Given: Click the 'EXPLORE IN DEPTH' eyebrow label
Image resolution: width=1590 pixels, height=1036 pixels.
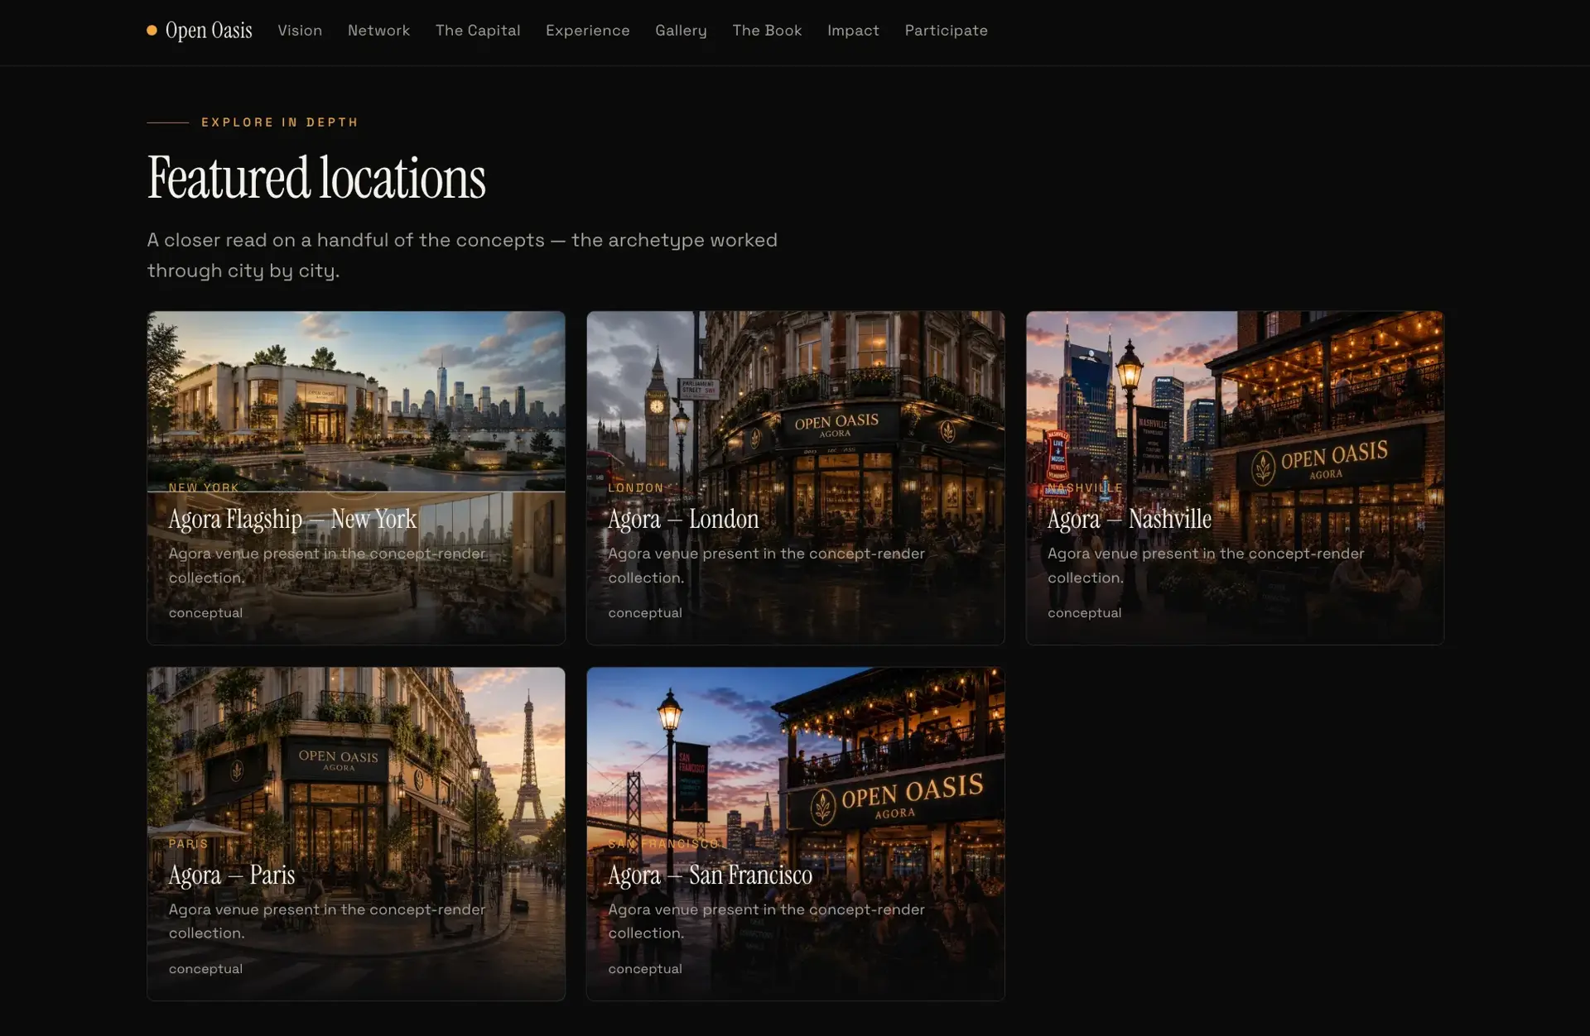Looking at the screenshot, I should (280, 122).
